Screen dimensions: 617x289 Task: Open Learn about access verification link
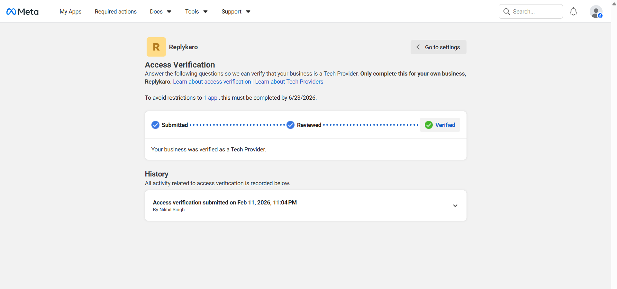(x=212, y=82)
